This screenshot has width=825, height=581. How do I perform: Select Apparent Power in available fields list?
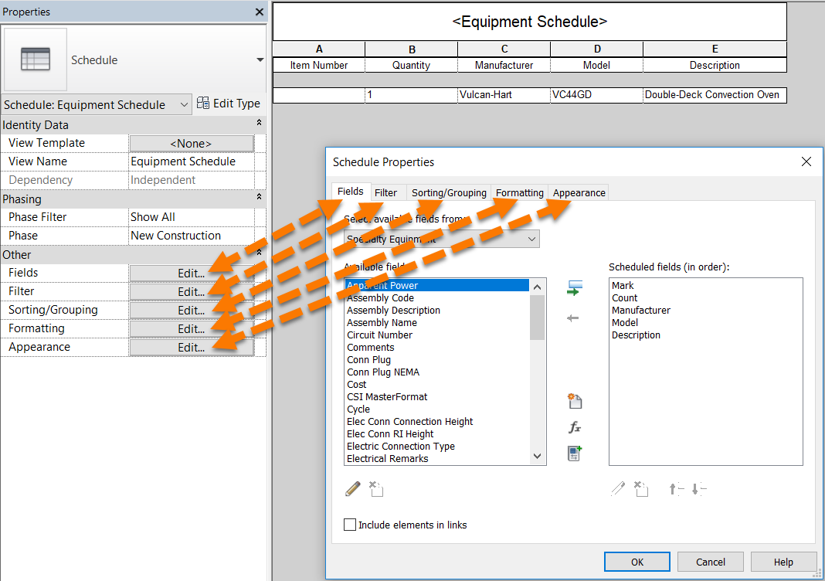[433, 285]
